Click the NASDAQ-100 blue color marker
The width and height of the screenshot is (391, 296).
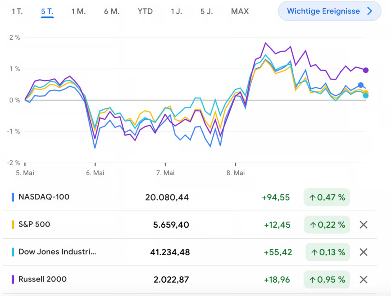click(13, 197)
